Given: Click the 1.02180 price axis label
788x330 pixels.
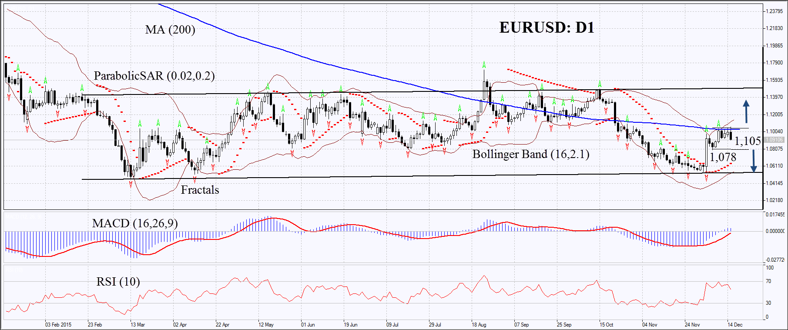Looking at the screenshot, I should coord(775,200).
